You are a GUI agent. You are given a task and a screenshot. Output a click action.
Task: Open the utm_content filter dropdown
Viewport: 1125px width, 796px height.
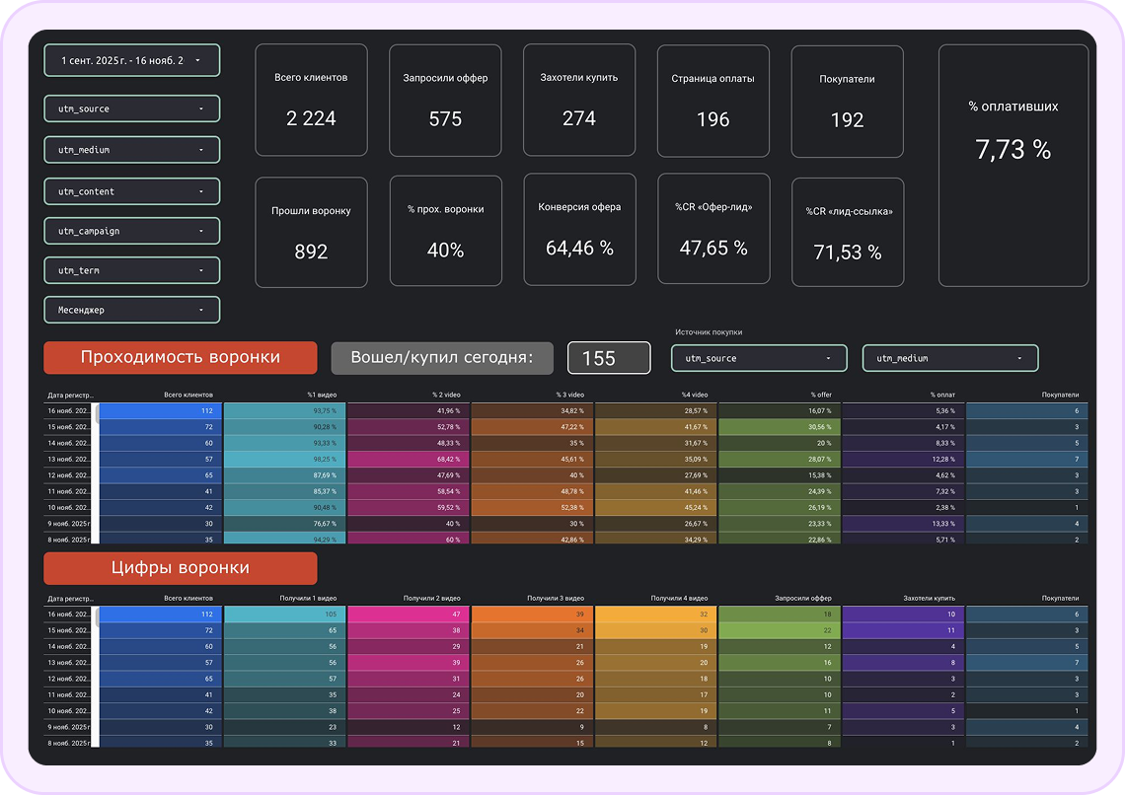tap(131, 191)
